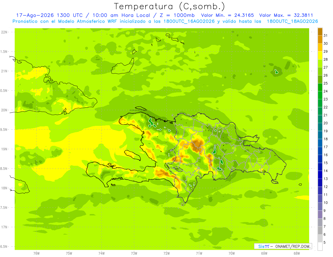Pick the teal swatch between 19 and 20
Screen dimensions: 333x257
320,127
